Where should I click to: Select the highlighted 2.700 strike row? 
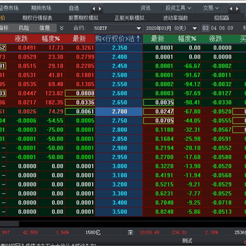pyautogui.click(x=119, y=111)
